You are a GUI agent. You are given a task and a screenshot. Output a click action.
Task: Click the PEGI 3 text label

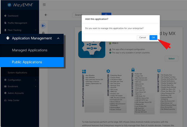[115, 43]
